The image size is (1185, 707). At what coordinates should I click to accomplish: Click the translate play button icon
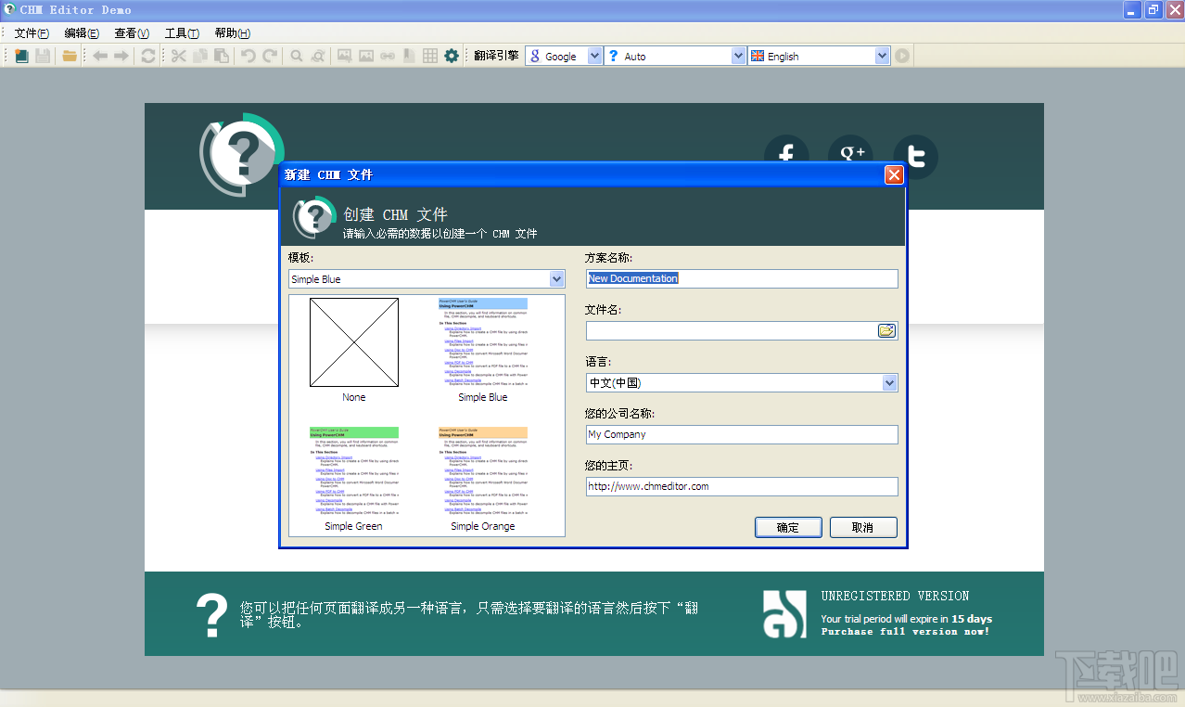[x=902, y=56]
